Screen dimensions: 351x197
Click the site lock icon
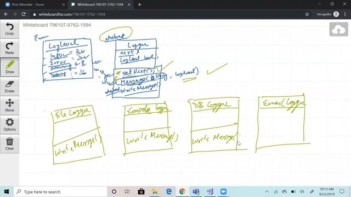pyautogui.click(x=34, y=14)
